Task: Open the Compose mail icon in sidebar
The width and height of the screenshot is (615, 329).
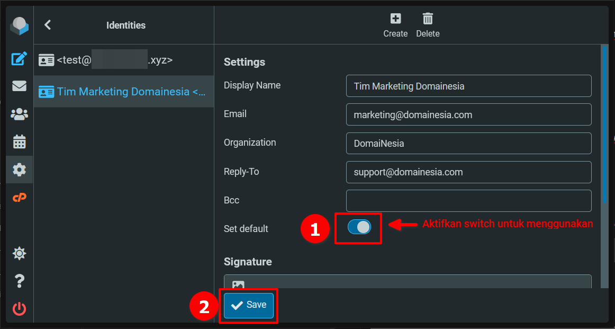Action: pyautogui.click(x=19, y=59)
